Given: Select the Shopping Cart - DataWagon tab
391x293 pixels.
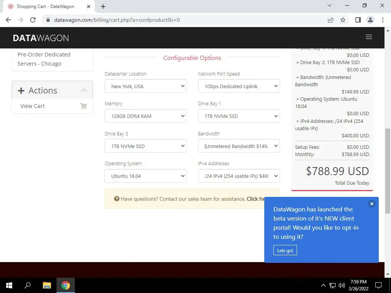Looking at the screenshot, I should (48, 6).
